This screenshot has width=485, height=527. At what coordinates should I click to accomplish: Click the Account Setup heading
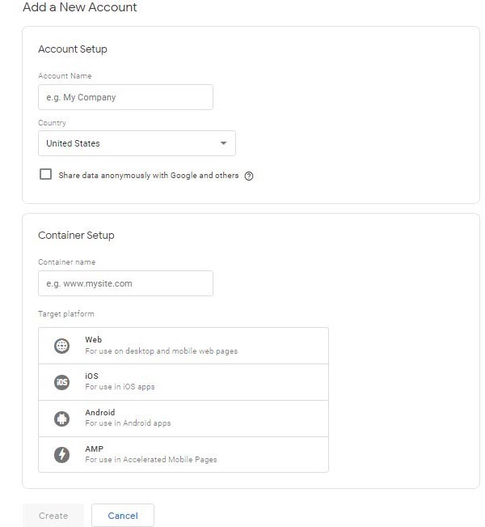(x=73, y=49)
